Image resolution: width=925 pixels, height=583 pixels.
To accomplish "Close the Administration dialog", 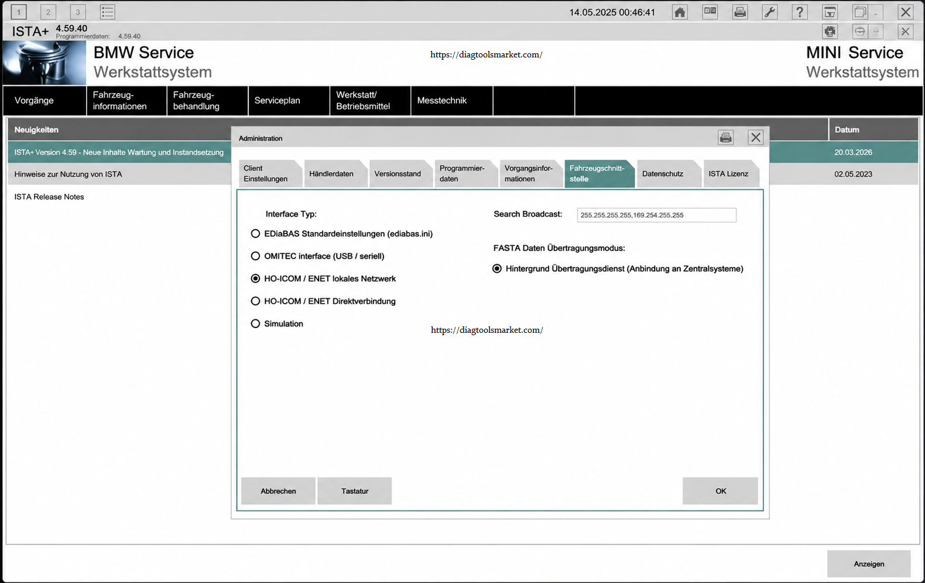I will tap(756, 138).
